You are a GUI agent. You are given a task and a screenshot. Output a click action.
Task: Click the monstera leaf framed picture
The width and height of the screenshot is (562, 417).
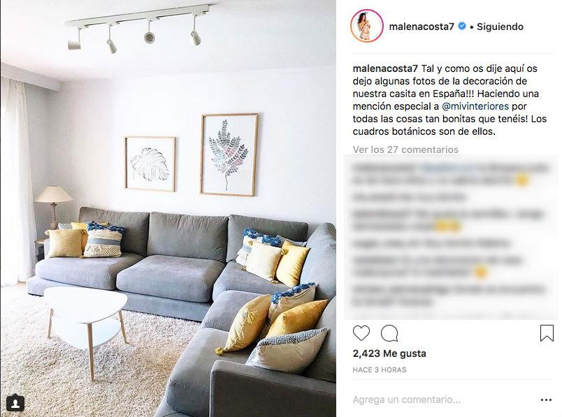click(150, 163)
